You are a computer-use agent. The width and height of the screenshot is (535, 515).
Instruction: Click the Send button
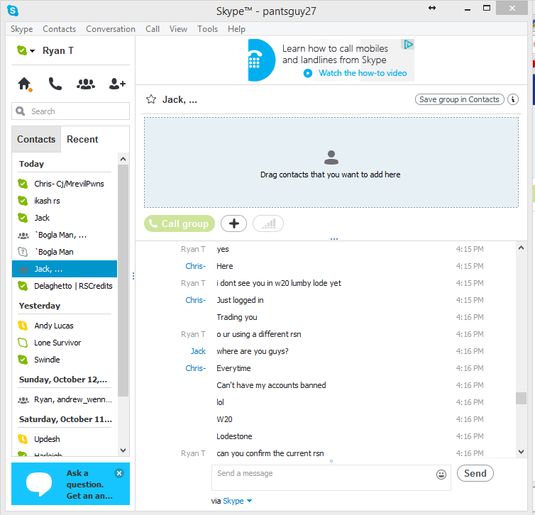(475, 473)
